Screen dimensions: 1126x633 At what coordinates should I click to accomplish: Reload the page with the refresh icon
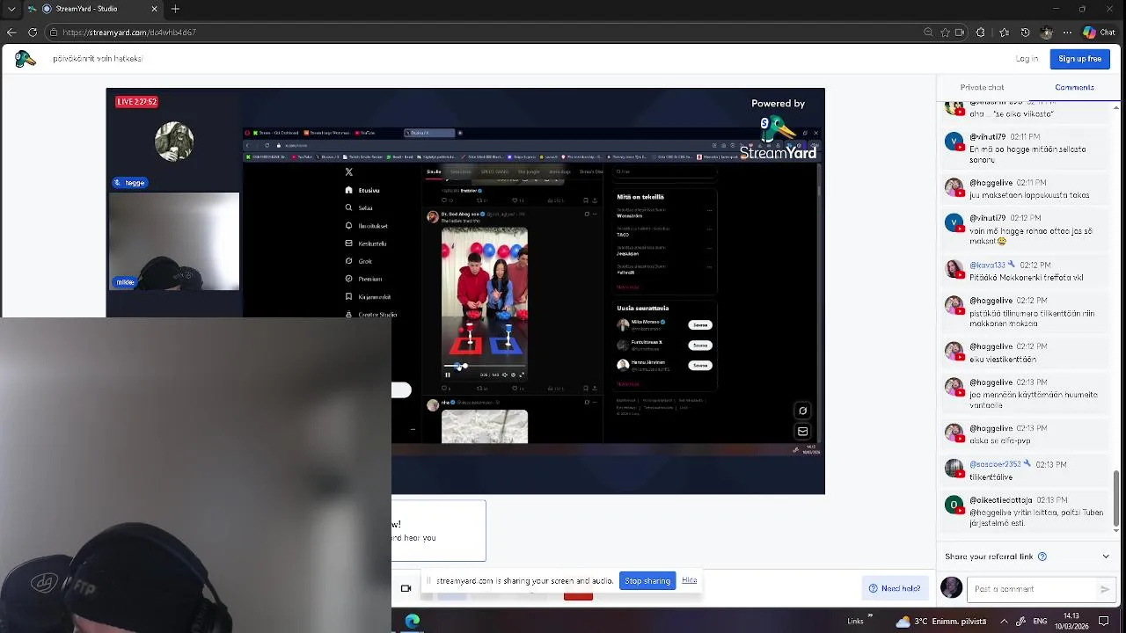[33, 33]
